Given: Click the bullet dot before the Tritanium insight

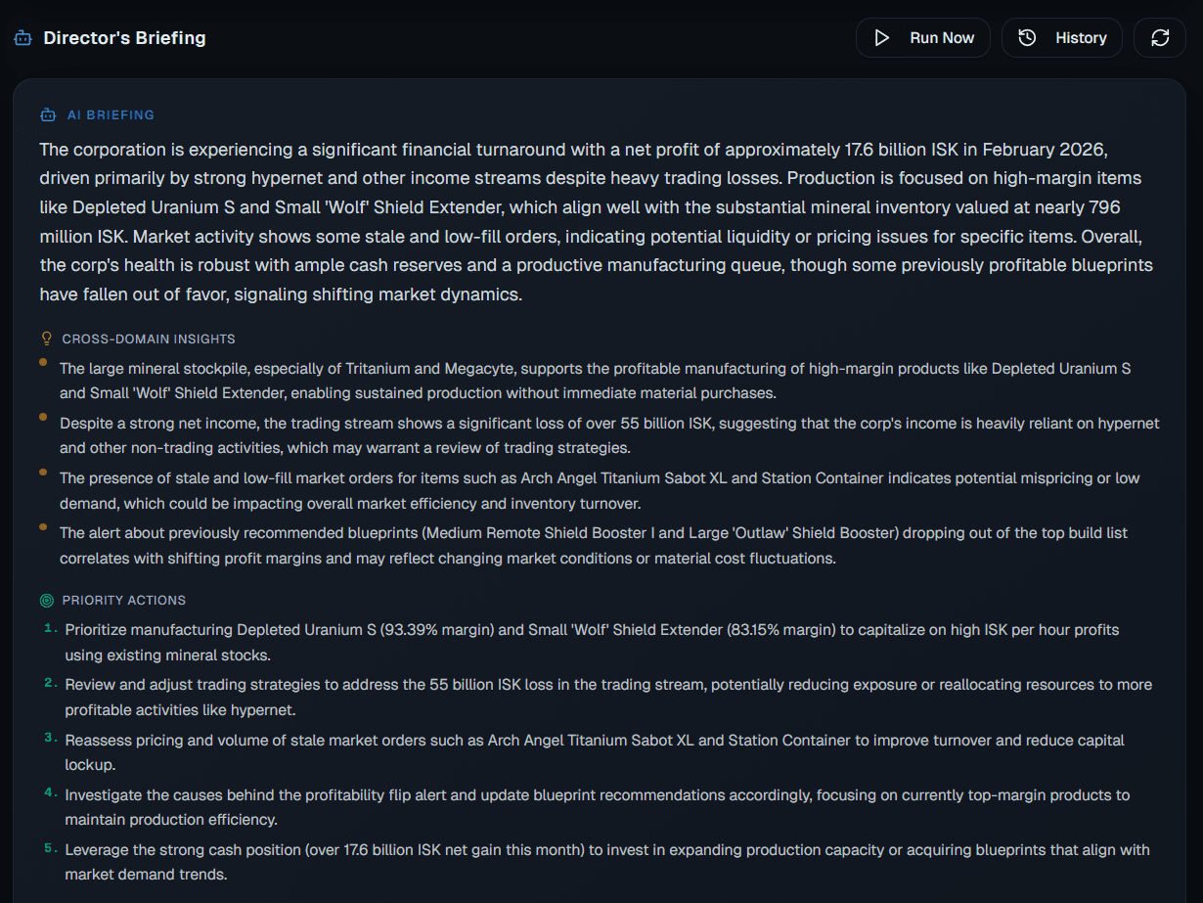Looking at the screenshot, I should pos(41,363).
